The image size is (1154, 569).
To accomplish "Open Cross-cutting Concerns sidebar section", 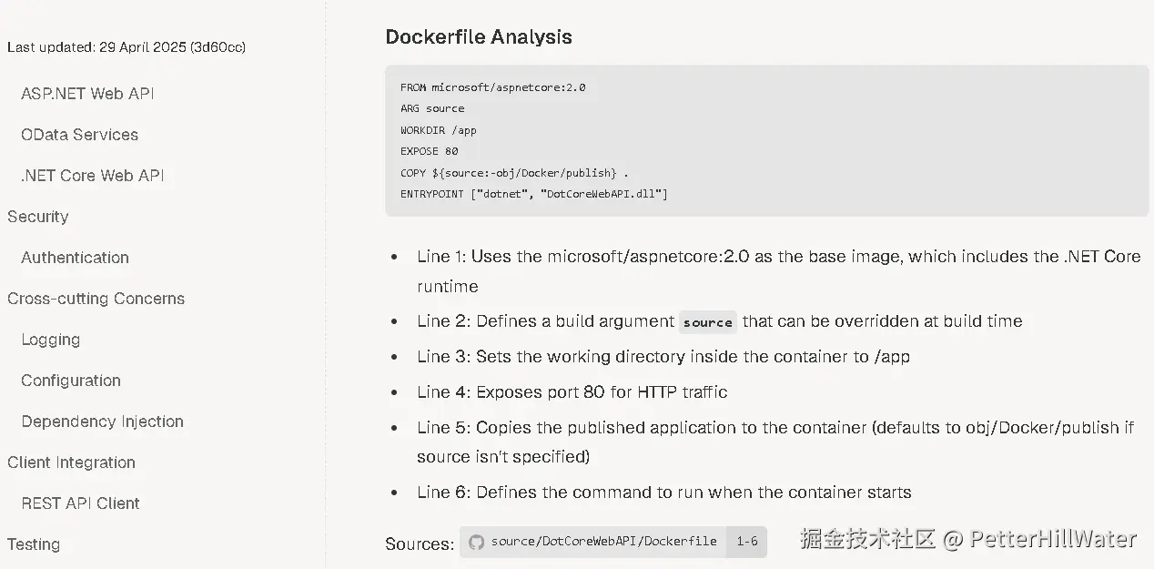I will 96,299.
